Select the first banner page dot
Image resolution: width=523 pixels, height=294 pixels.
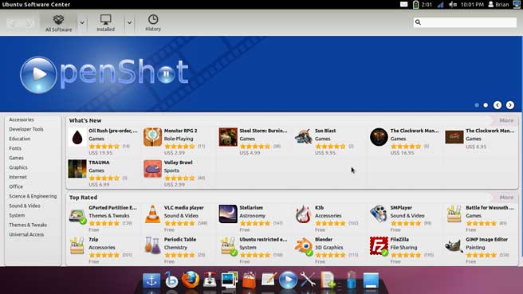pos(477,105)
